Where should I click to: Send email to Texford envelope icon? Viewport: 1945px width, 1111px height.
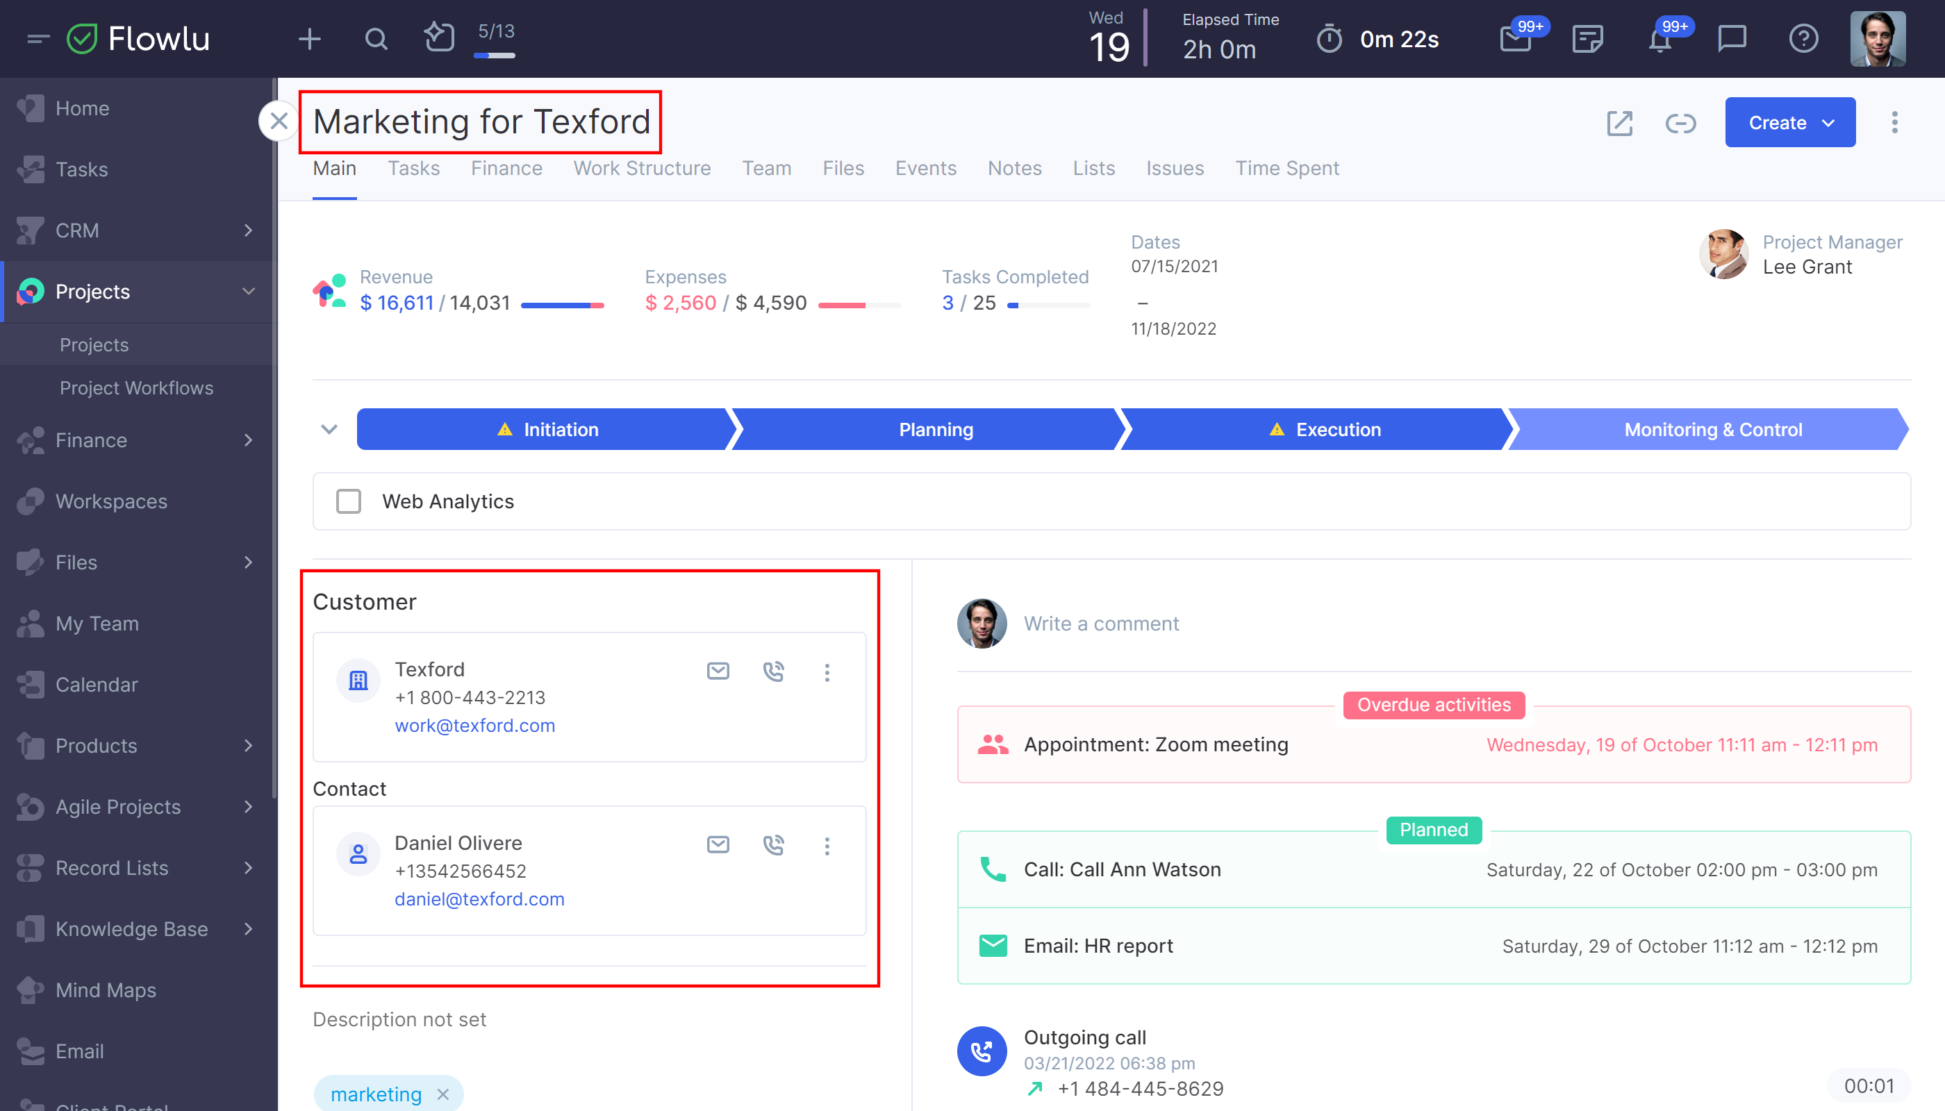(x=718, y=671)
